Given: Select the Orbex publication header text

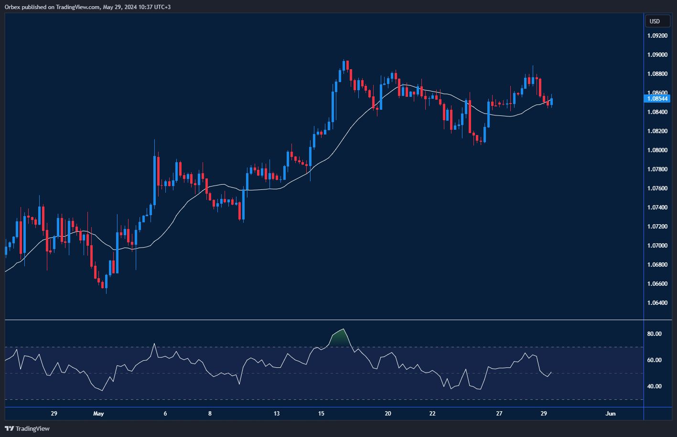Looking at the screenshot, I should coord(87,7).
